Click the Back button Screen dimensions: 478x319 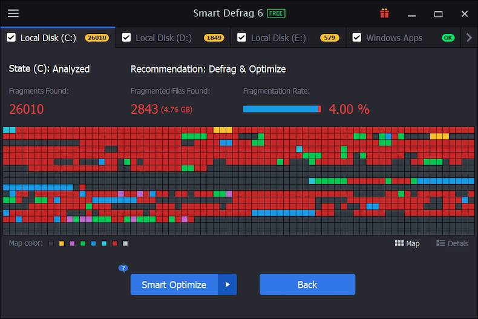click(x=307, y=284)
